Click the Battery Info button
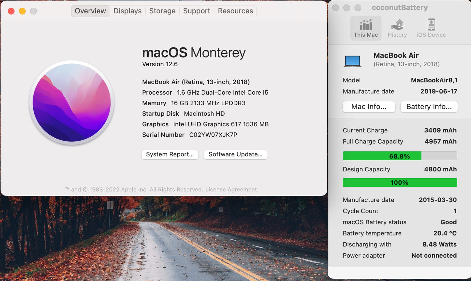The height and width of the screenshot is (281, 471). click(429, 107)
